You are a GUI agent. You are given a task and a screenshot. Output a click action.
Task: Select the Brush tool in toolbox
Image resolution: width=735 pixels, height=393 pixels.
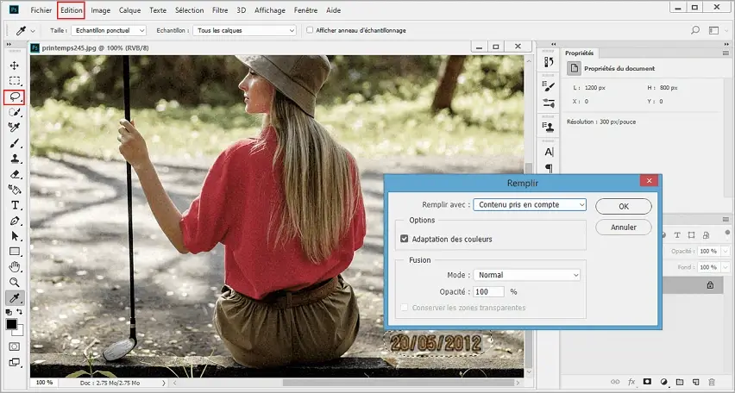pyautogui.click(x=15, y=143)
